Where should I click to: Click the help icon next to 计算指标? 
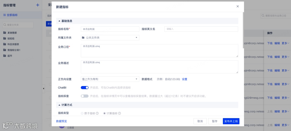tap(120, 113)
